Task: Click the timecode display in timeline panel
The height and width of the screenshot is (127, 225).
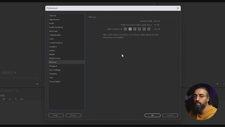Action: 2,96
